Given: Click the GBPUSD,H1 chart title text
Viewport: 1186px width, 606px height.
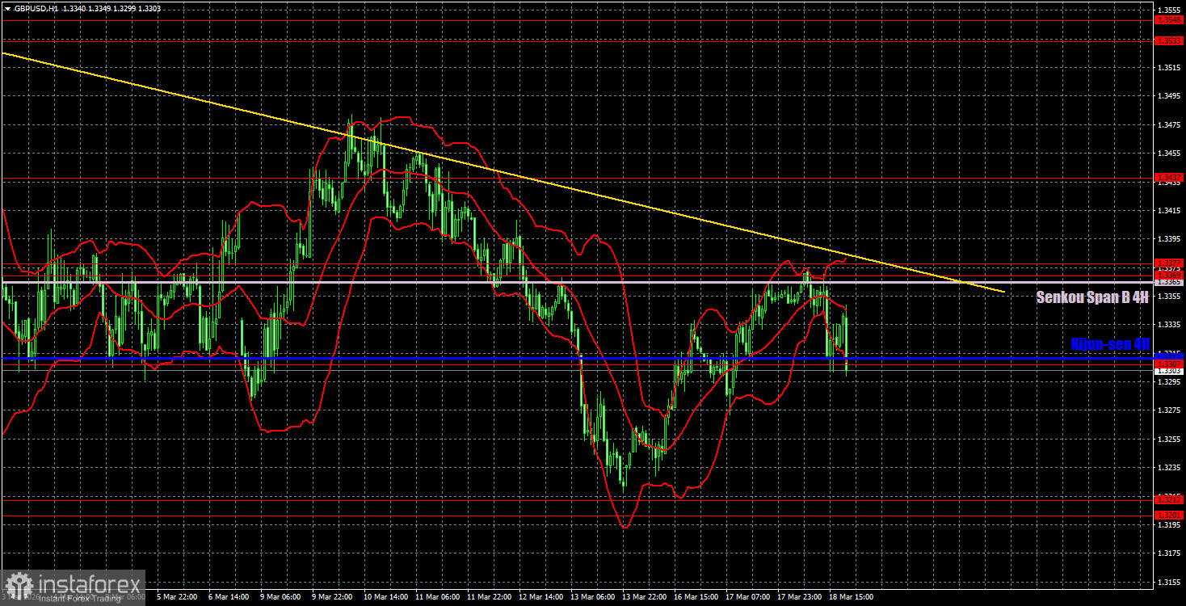Looking at the screenshot, I should click(35, 8).
